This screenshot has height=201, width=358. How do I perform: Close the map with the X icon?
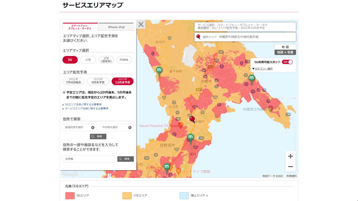141,24
